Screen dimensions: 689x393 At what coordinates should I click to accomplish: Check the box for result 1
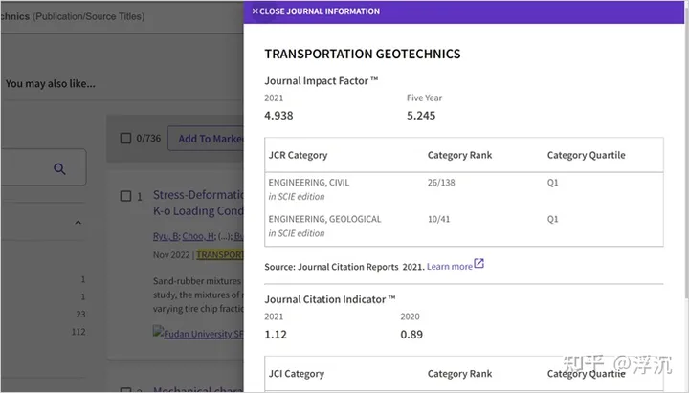tap(125, 196)
